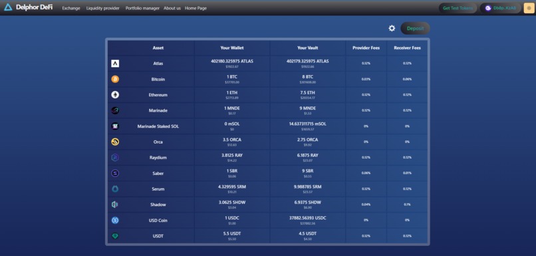The image size is (536, 256).
Task: Open the Liquidity provider page
Action: pyautogui.click(x=103, y=8)
